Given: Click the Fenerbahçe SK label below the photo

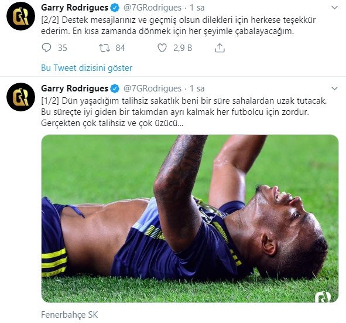Looking at the screenshot, I should 69,315.
